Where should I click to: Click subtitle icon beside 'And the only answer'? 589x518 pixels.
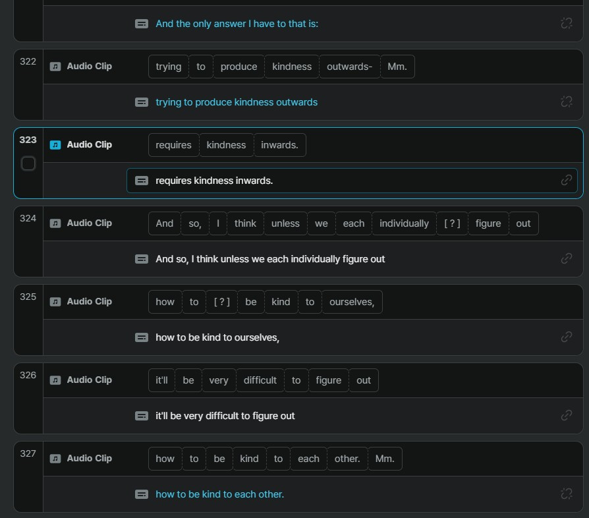click(141, 24)
